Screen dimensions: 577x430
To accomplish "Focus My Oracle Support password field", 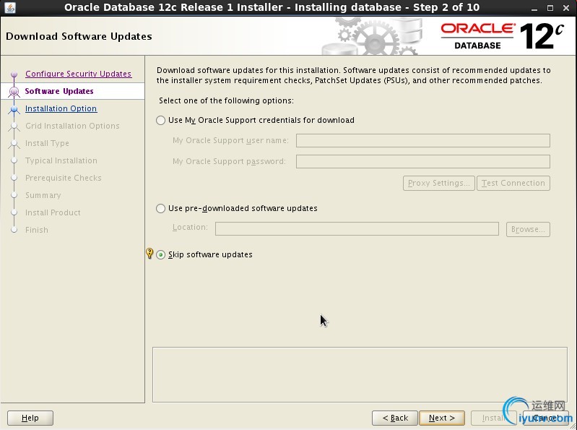I will pos(423,162).
